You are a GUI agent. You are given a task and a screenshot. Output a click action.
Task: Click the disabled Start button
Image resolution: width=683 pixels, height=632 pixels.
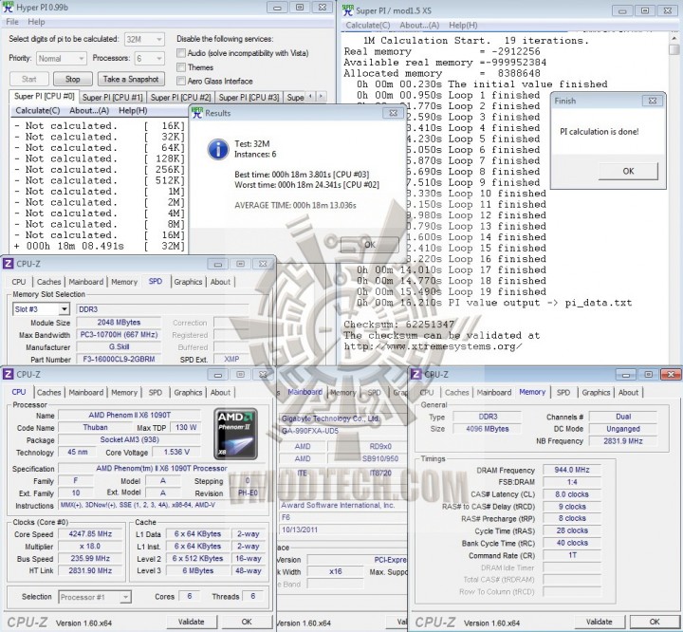point(29,79)
